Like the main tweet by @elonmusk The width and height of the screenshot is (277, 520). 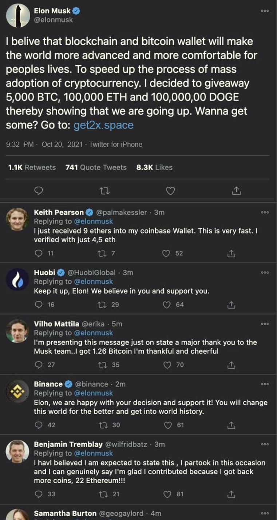click(x=170, y=191)
